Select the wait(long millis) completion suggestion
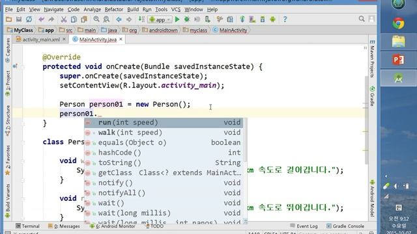Viewport: 417px width, 234px height. click(163, 213)
